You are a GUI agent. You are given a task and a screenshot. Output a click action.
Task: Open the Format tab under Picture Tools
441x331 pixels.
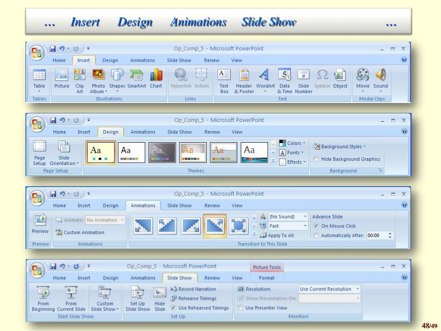[x=267, y=278]
